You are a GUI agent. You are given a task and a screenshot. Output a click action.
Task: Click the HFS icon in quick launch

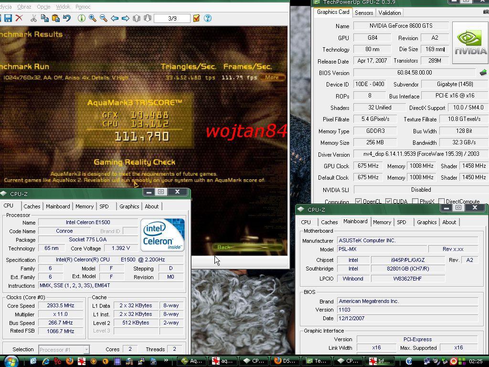click(x=129, y=361)
